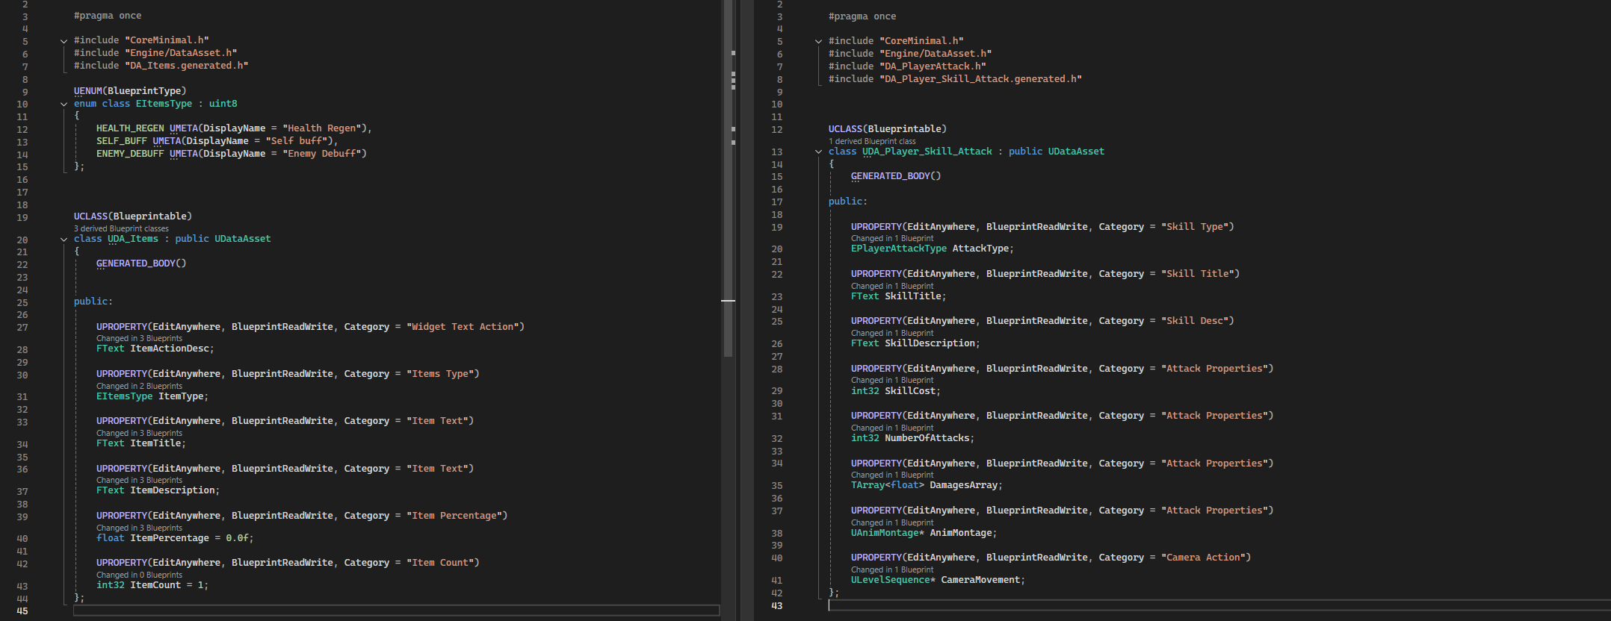Viewport: 1611px width, 621px height.
Task: Open "Changed in 1 Blueprint" above CameraMovement
Action: tap(891, 569)
